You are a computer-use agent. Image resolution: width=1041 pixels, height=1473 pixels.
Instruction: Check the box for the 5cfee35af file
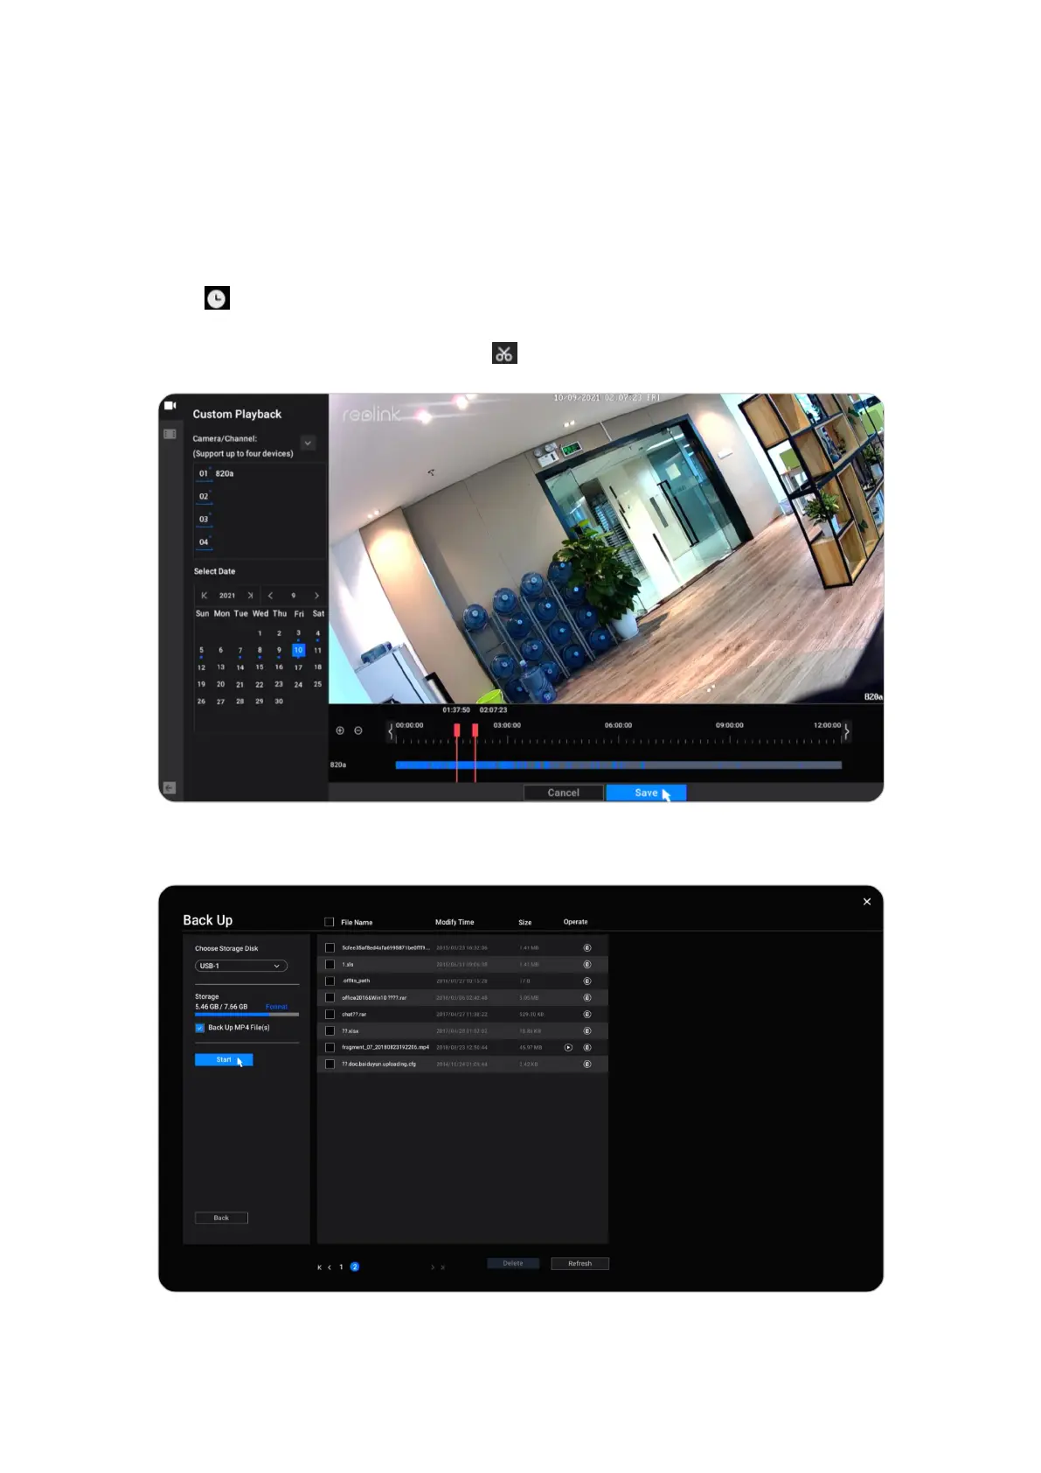click(330, 948)
